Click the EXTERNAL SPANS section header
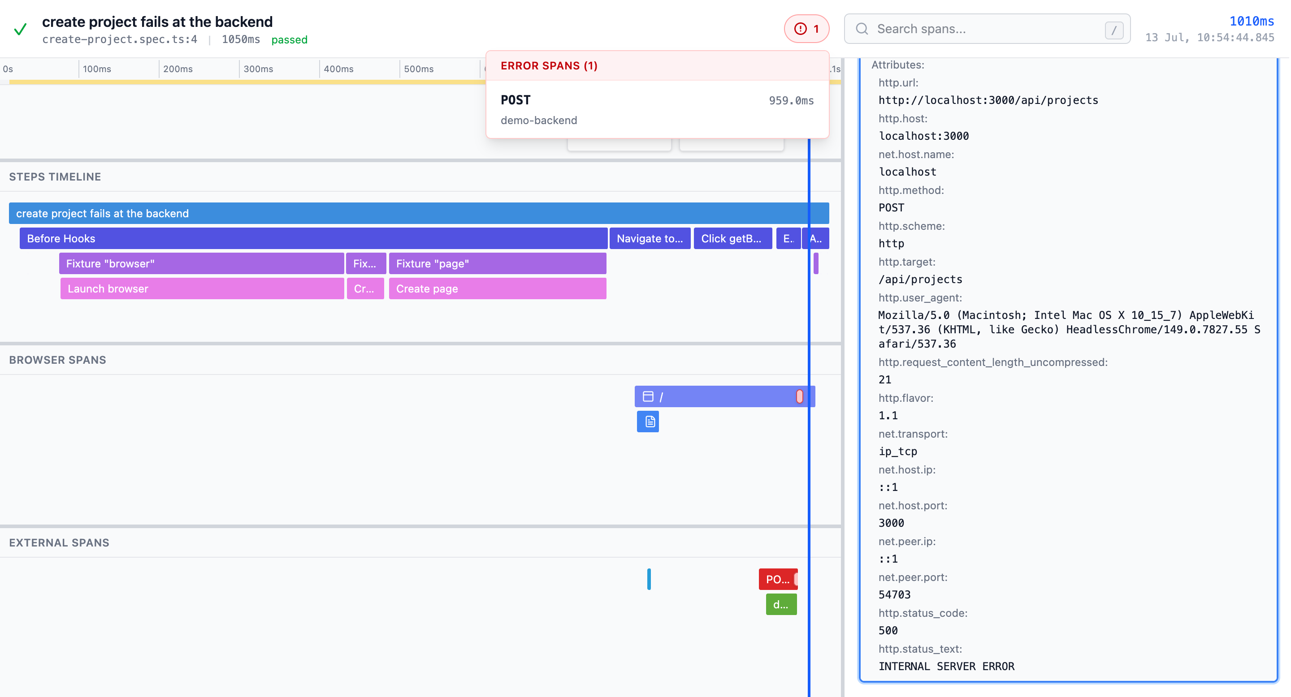Screen dimensions: 1291x697 click(x=59, y=542)
